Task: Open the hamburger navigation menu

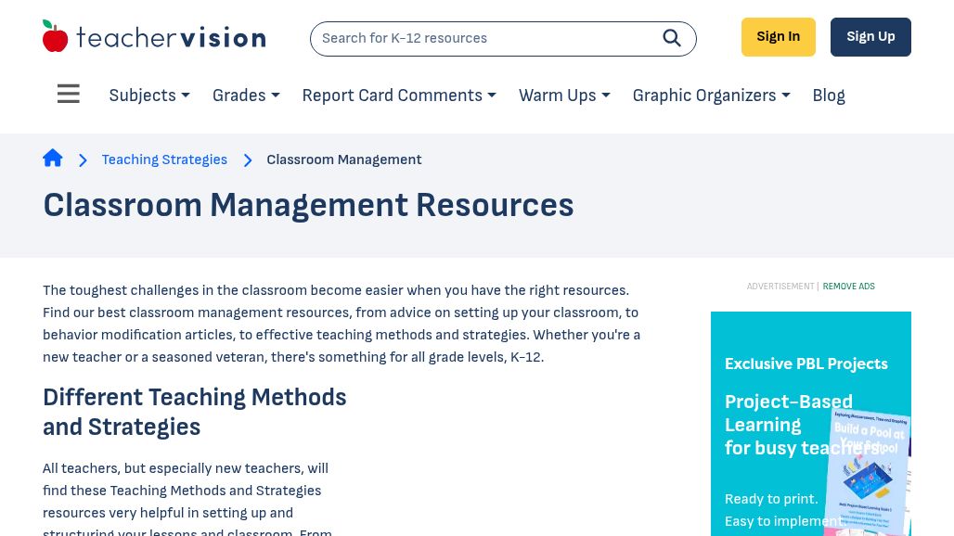Action: (68, 94)
